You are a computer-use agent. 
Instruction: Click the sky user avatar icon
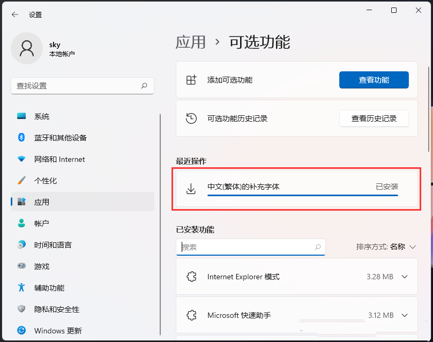(x=27, y=48)
